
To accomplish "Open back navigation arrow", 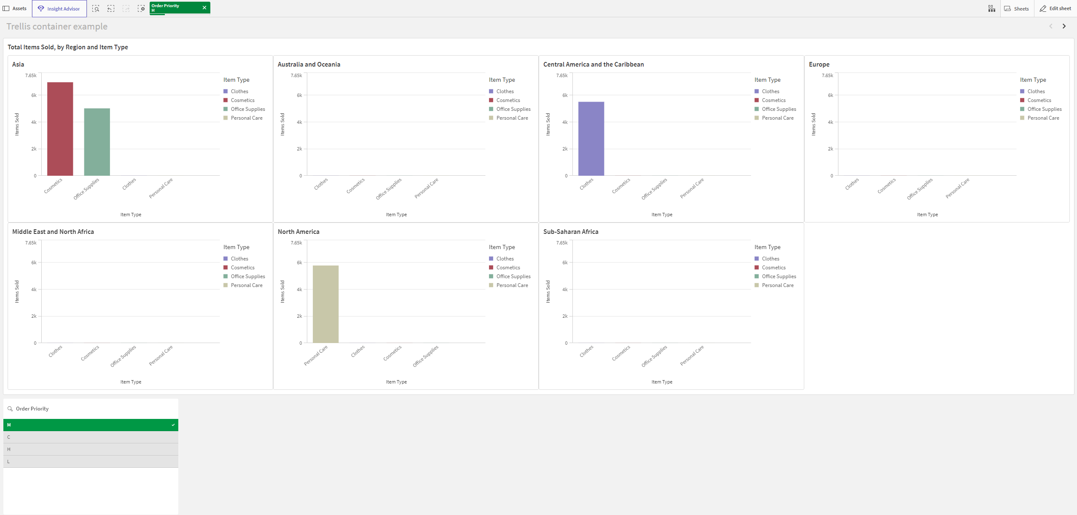I will click(x=1051, y=26).
